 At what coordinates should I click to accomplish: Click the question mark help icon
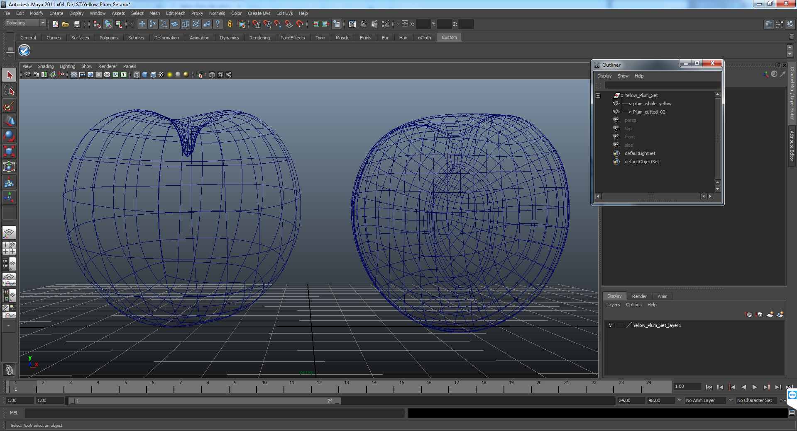click(x=218, y=24)
